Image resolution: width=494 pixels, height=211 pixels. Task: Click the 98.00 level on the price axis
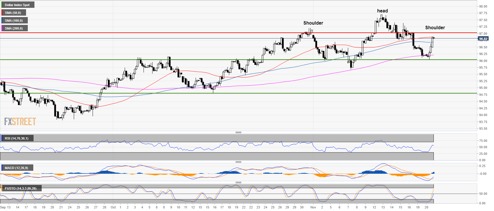[x=483, y=6]
